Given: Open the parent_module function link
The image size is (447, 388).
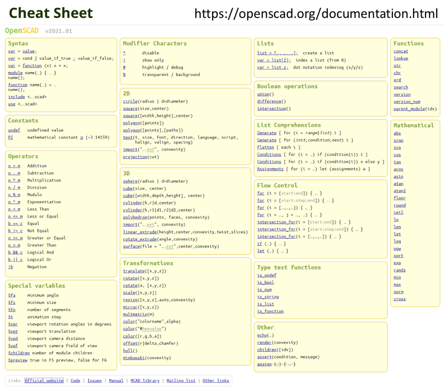Looking at the screenshot, I should [x=410, y=109].
